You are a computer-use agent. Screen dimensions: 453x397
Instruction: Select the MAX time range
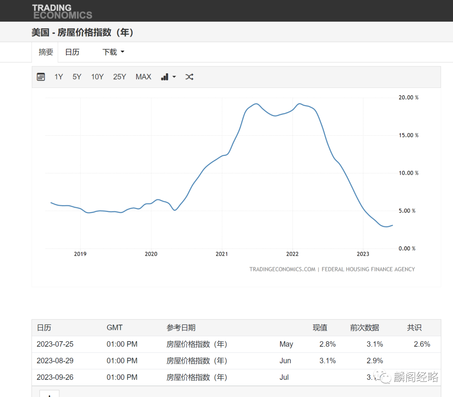pyautogui.click(x=143, y=77)
